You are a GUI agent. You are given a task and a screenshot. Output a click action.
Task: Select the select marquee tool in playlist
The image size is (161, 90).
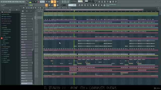(x=37, y=8)
